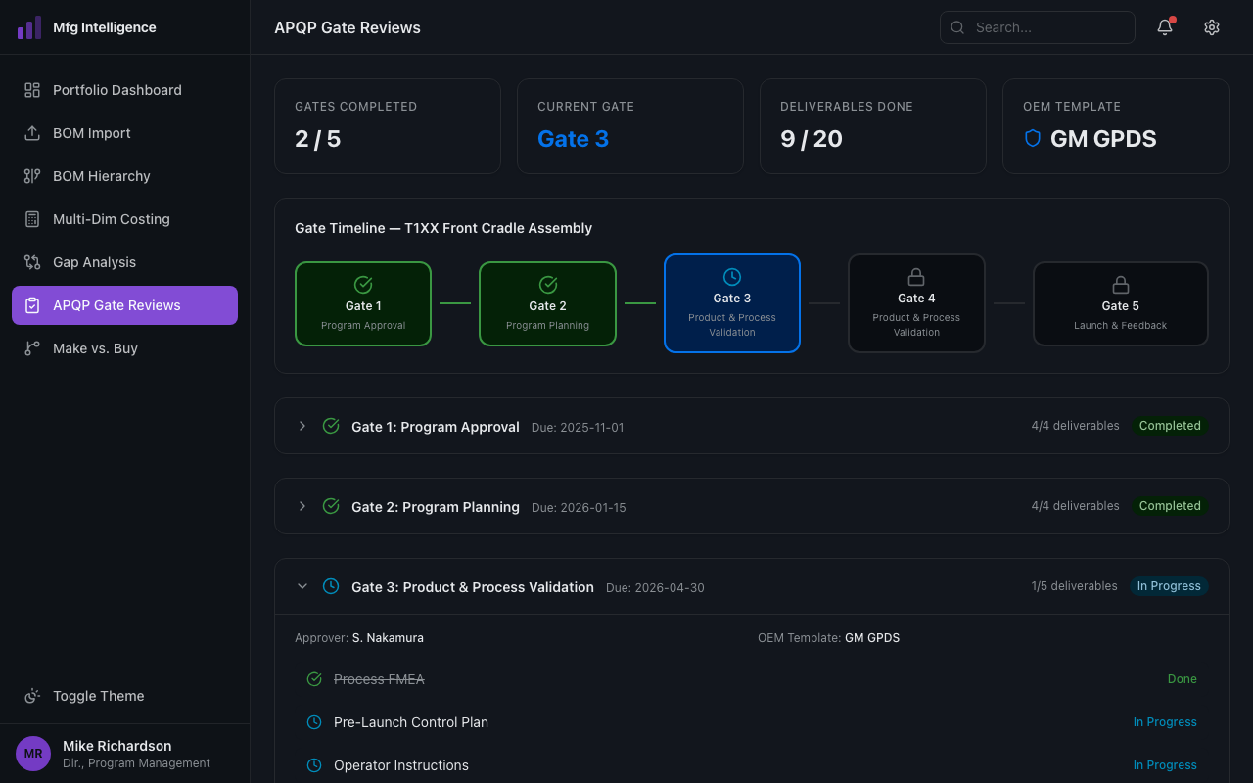Expand Gate 2: Program Planning details

coord(302,506)
